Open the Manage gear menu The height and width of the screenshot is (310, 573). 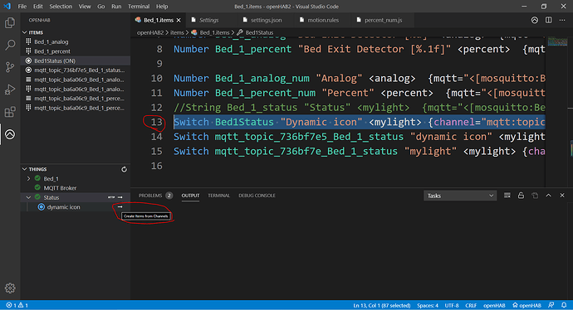tap(10, 288)
